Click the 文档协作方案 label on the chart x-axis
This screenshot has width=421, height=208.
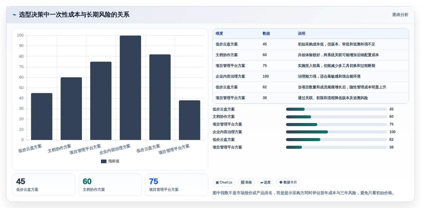[x=59, y=148]
